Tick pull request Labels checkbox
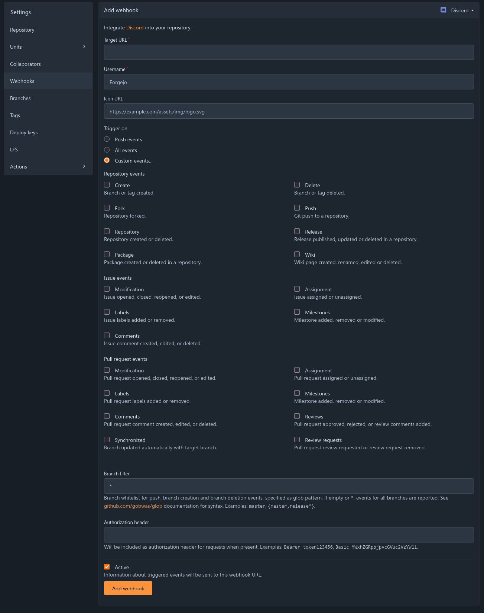 click(x=107, y=393)
